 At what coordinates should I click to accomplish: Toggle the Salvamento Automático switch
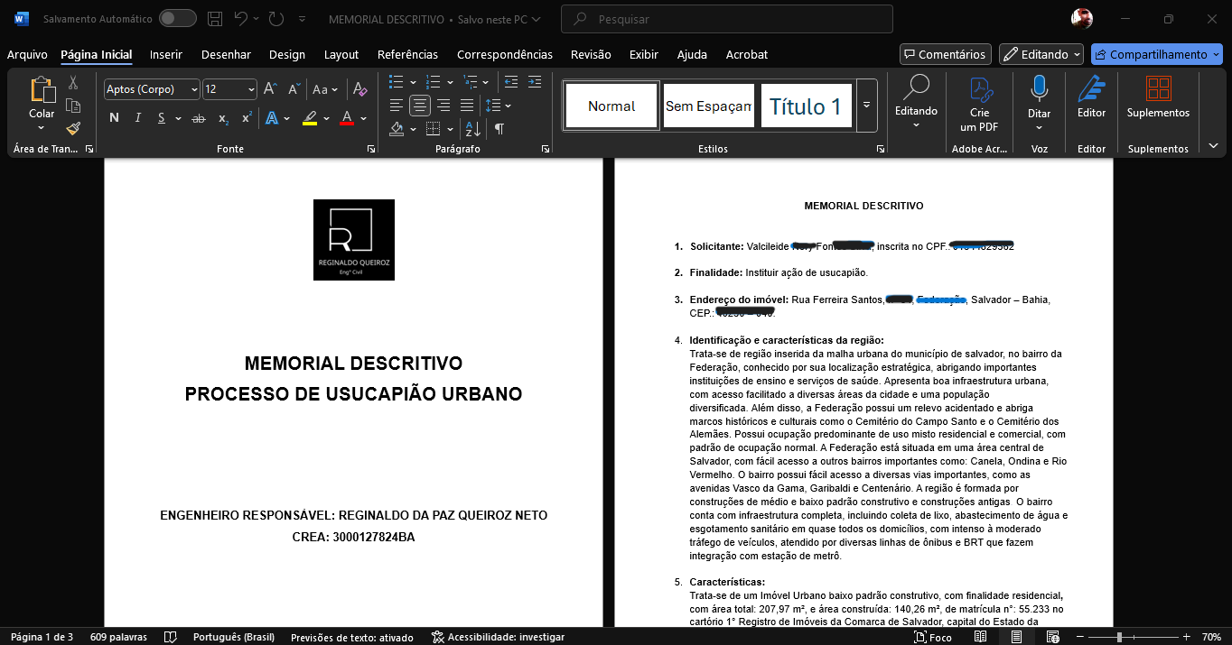pyautogui.click(x=177, y=19)
